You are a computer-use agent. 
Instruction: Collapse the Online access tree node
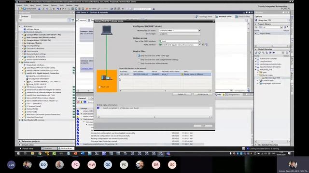pos(20,62)
